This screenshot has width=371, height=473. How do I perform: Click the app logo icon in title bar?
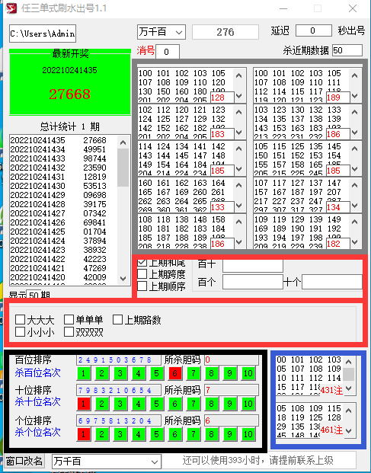(x=11, y=8)
